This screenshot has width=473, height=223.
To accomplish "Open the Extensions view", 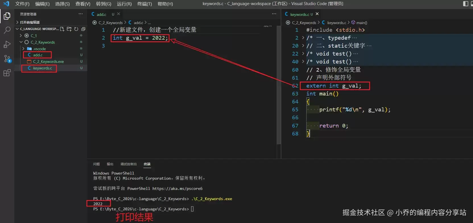I will pos(7,73).
